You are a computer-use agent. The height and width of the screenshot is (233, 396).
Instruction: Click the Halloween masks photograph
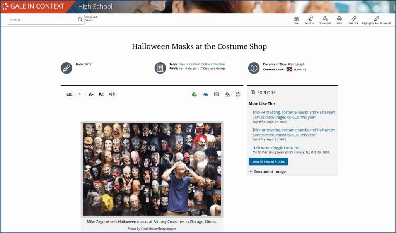click(152, 169)
